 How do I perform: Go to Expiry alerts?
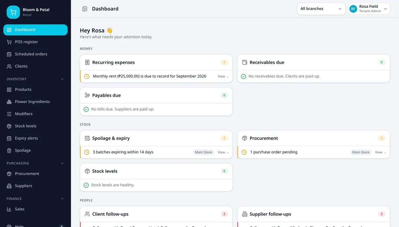click(35, 138)
